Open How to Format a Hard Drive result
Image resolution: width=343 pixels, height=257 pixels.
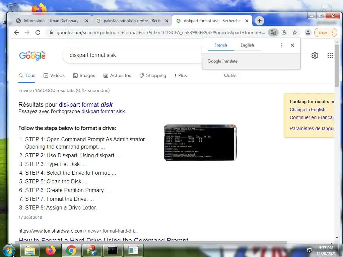coord(103,239)
